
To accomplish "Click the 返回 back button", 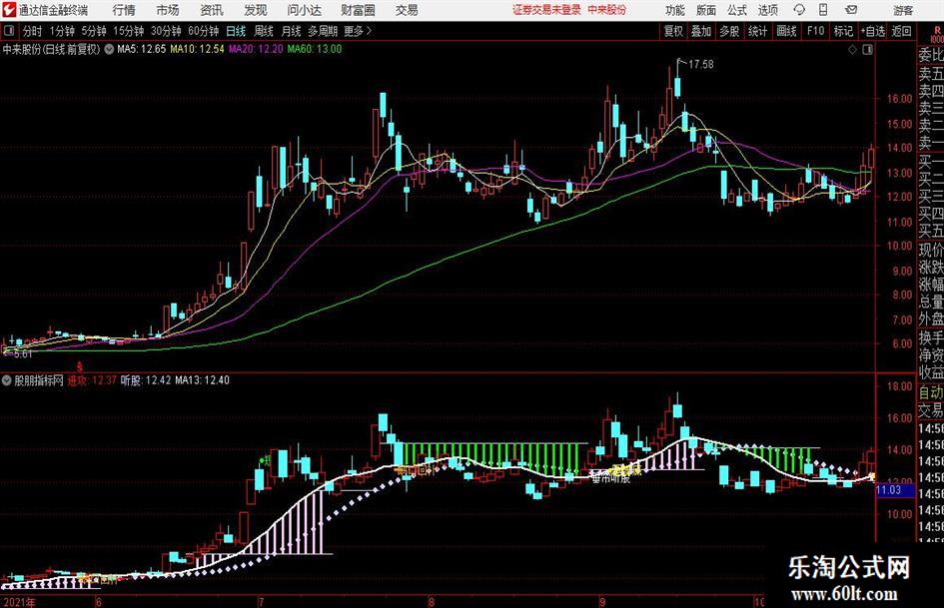I will point(901,31).
